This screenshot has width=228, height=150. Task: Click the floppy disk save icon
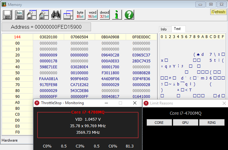(x=8, y=15)
